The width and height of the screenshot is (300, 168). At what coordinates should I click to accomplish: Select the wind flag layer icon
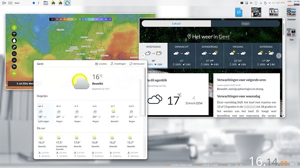pyautogui.click(x=14, y=67)
